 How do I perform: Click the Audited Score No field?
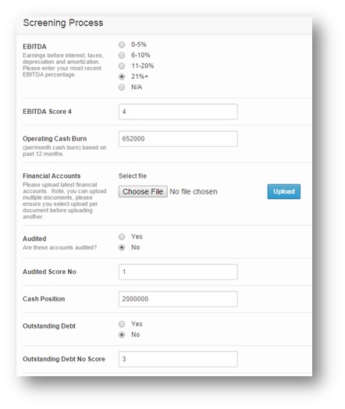pyautogui.click(x=178, y=272)
